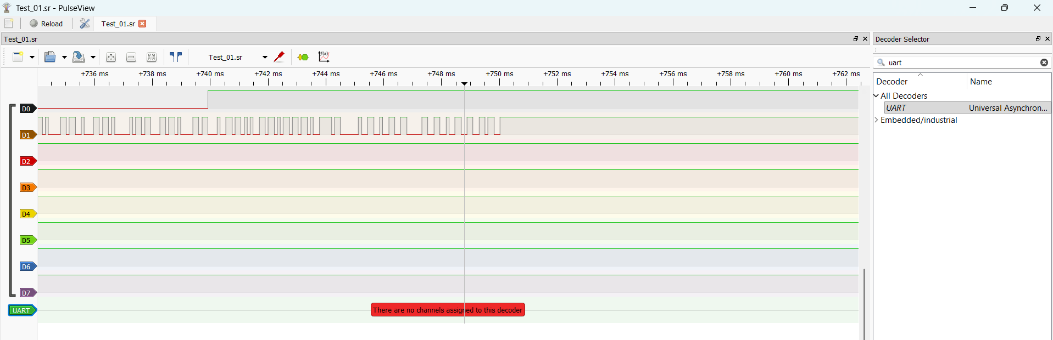This screenshot has width=1053, height=340.
Task: Select the D7 channel label
Action: pyautogui.click(x=27, y=293)
